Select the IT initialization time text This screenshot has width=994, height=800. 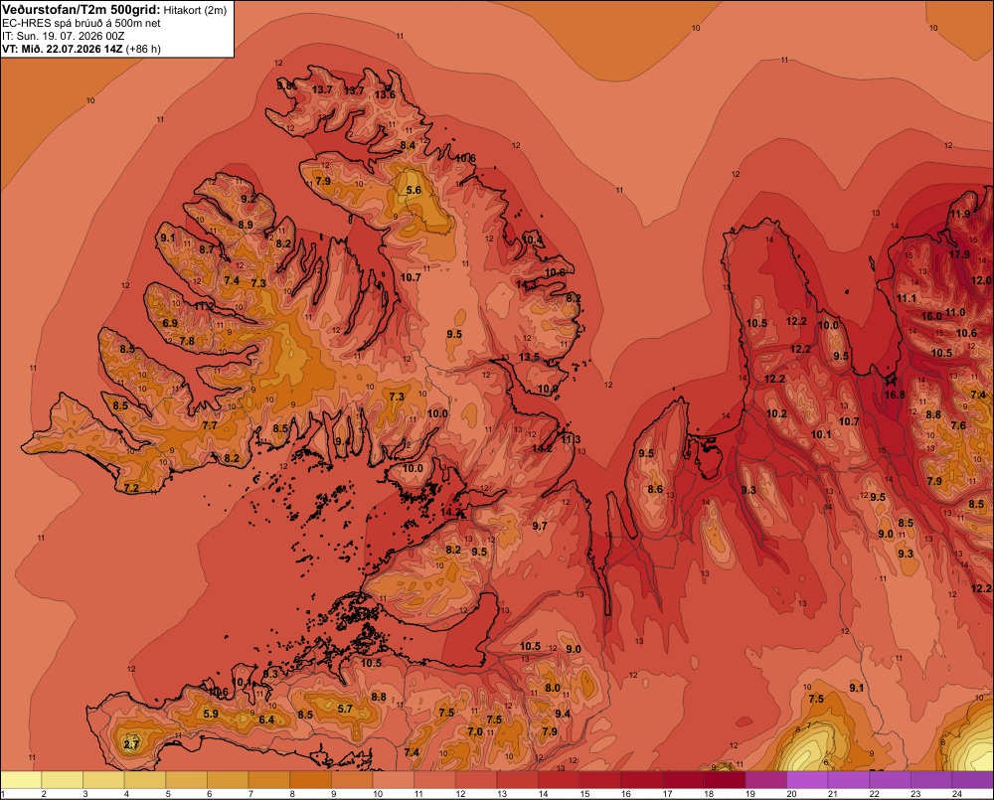point(64,36)
